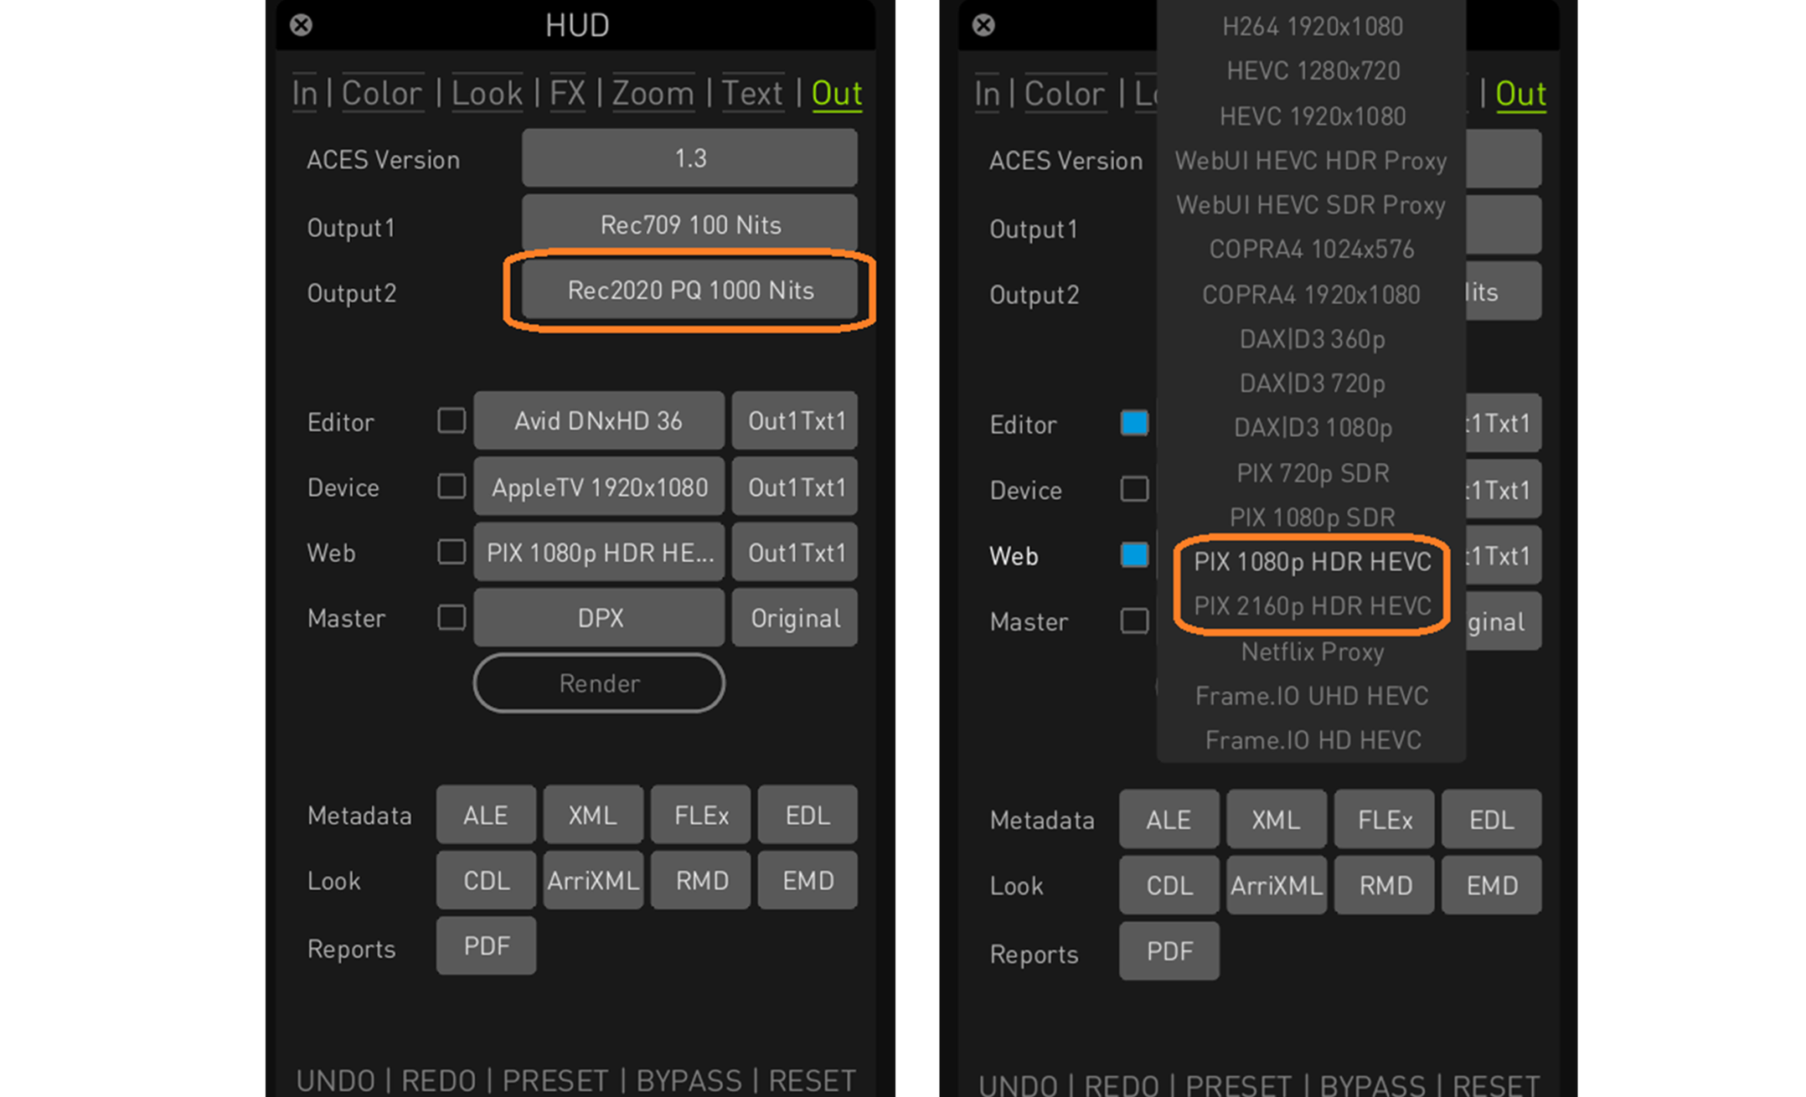Screen dimensions: 1806x1097
Task: Choose Netflix Proxy from the list
Action: pyautogui.click(x=1312, y=652)
